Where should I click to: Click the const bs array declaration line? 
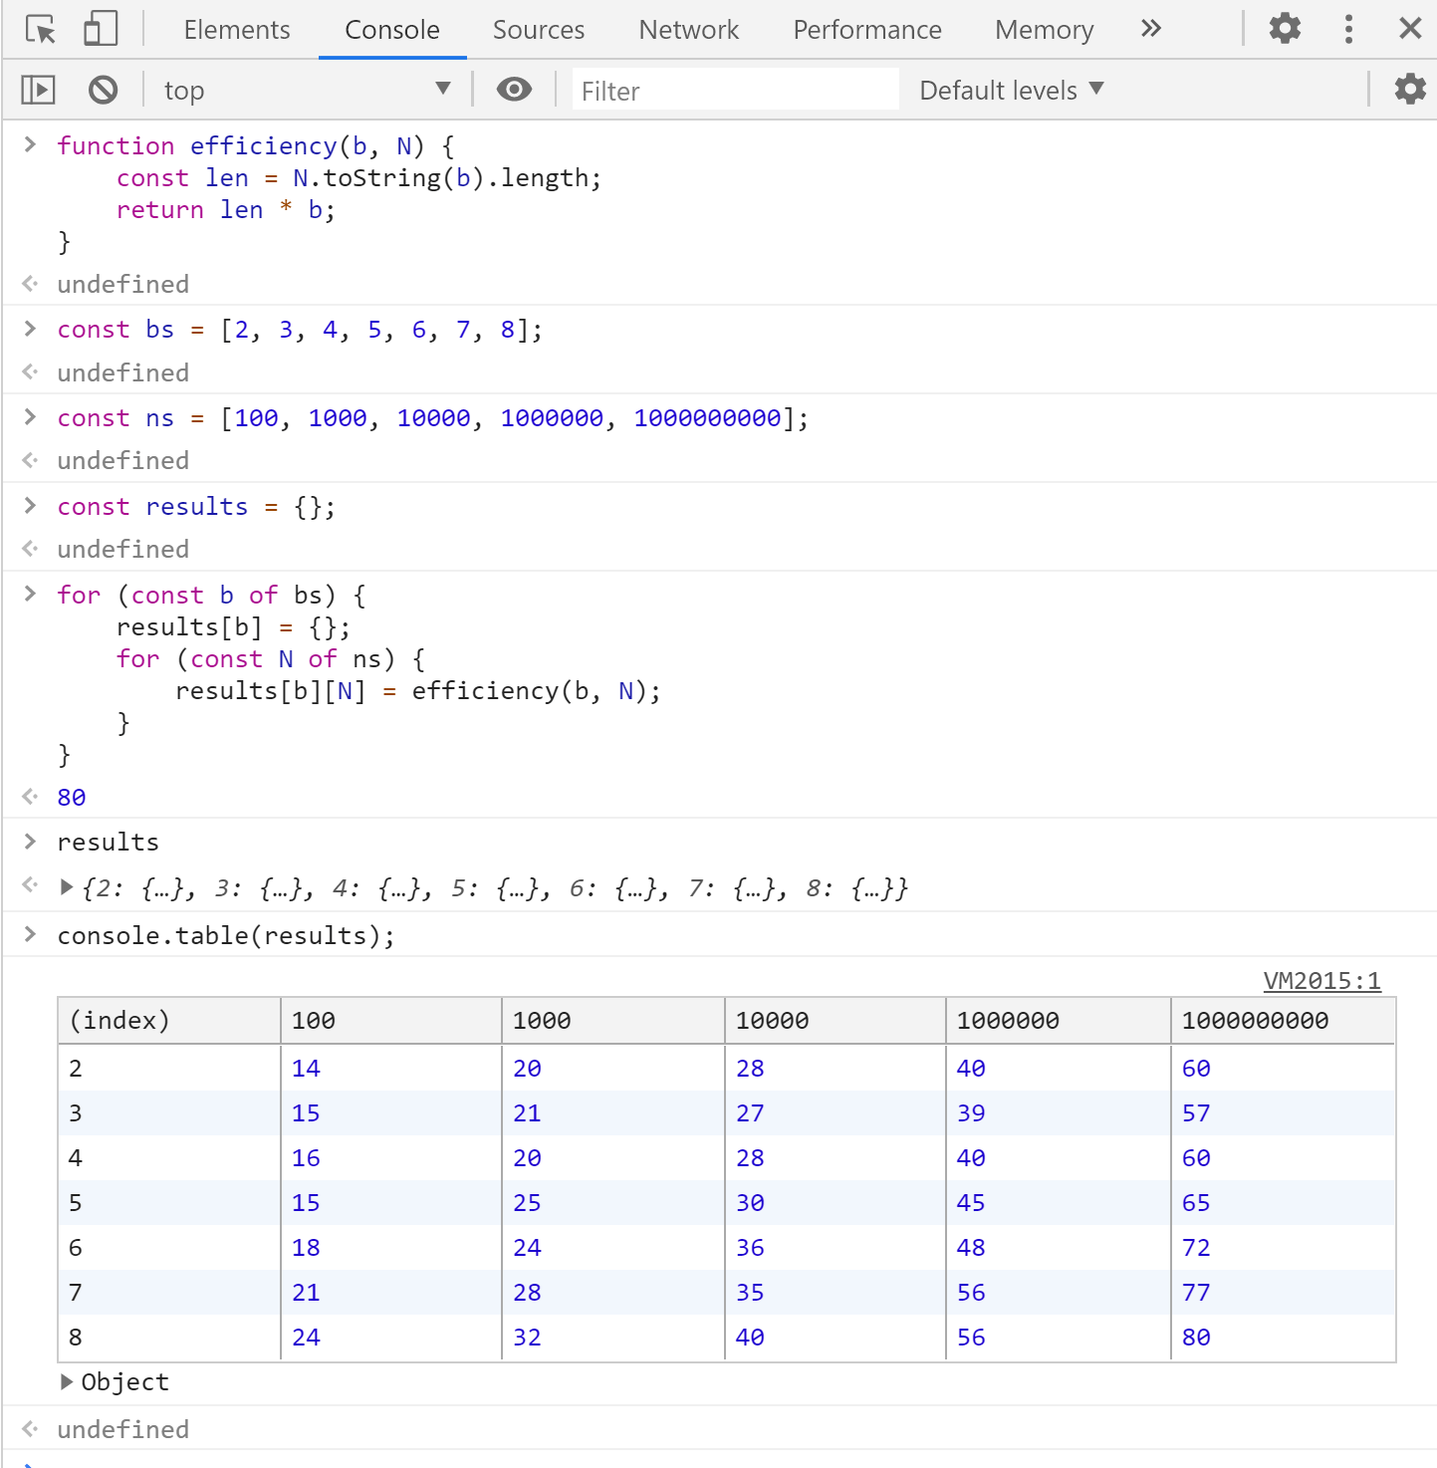tap(300, 329)
